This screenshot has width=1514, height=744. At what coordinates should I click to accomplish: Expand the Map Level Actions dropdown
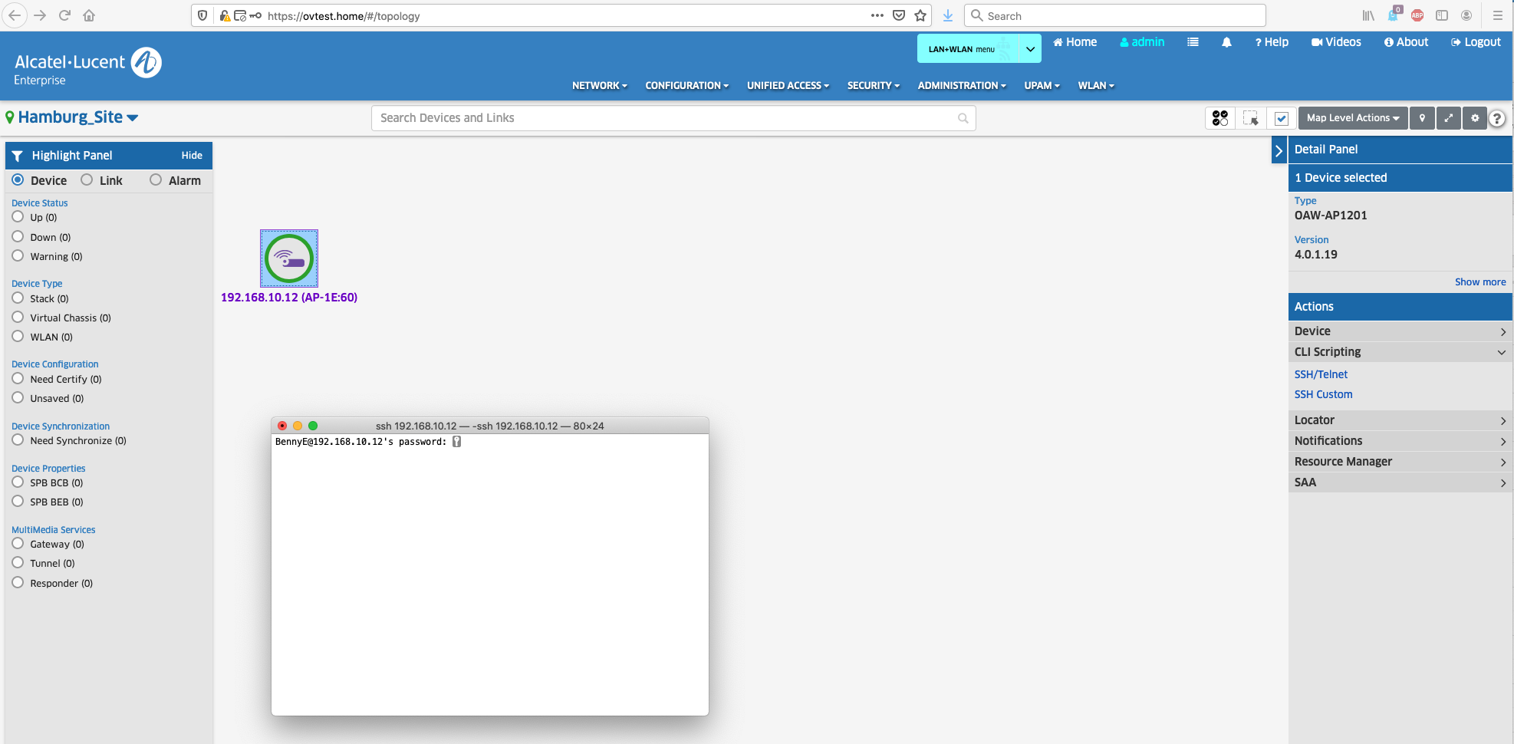click(x=1352, y=118)
